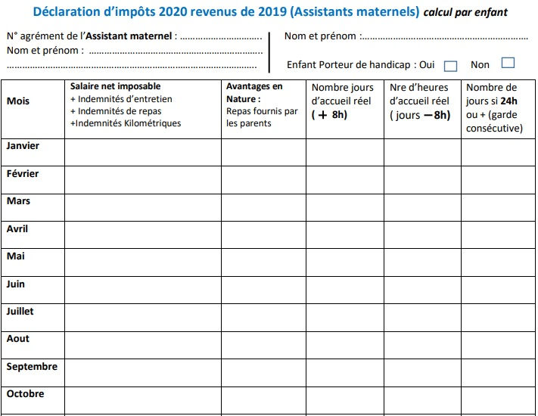This screenshot has height=416, width=538.
Task: Click the Juillet row label
Action: click(20, 312)
